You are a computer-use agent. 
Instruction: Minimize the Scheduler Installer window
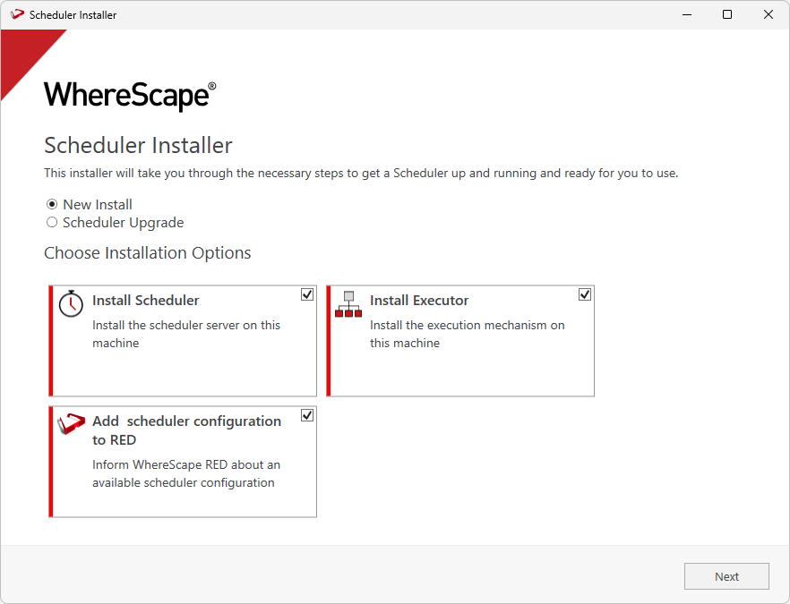point(686,14)
